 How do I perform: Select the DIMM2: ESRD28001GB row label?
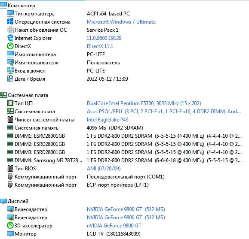pyautogui.click(x=40, y=144)
